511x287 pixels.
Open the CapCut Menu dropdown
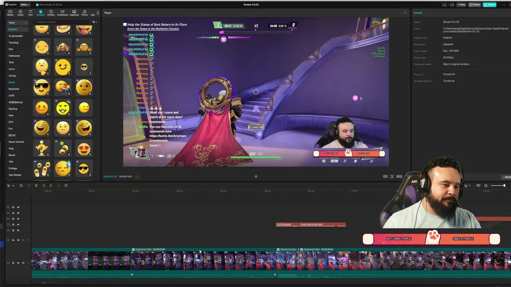[24, 4]
